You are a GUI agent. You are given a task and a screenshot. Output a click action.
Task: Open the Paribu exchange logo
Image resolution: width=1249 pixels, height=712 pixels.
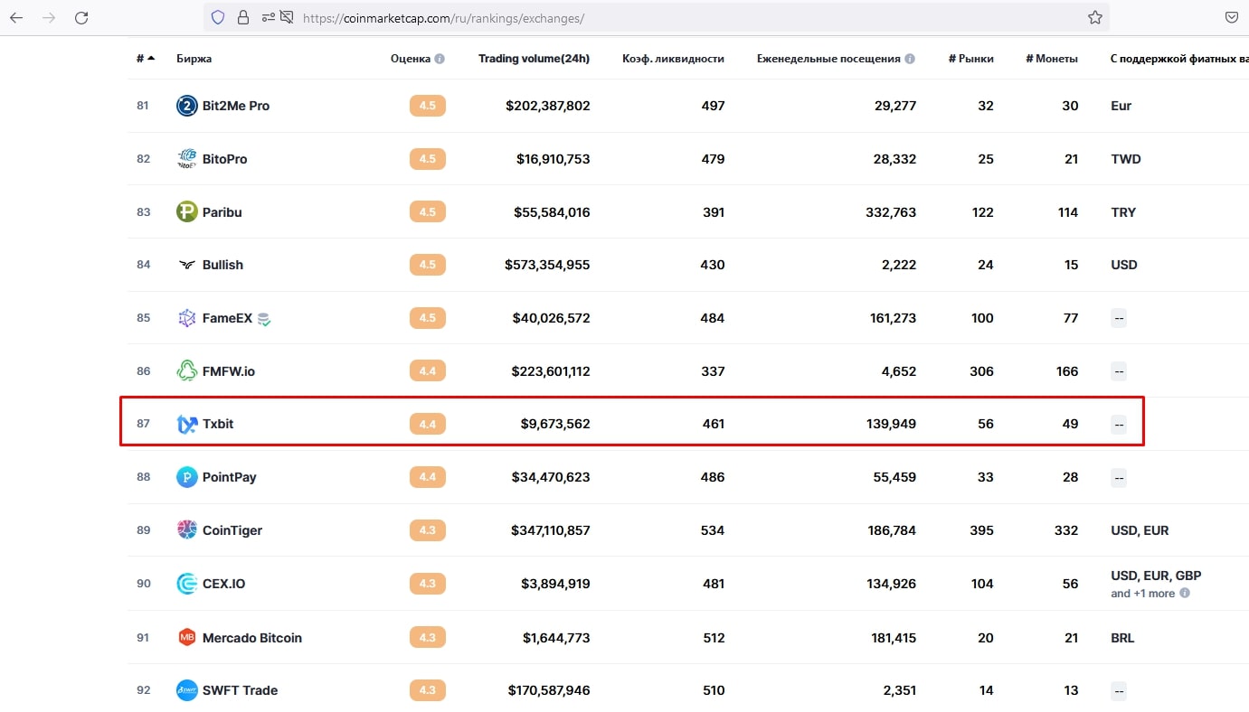(186, 212)
